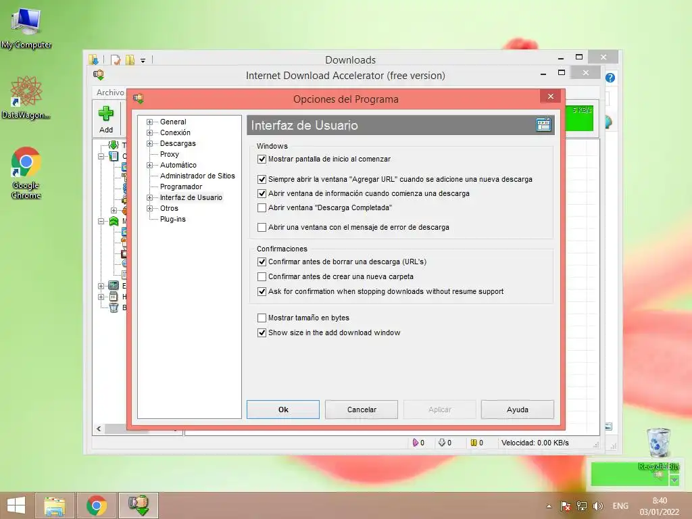Select the trash bin tree icon in sidebar
Viewport: 692px width, 519px height.
point(114,307)
